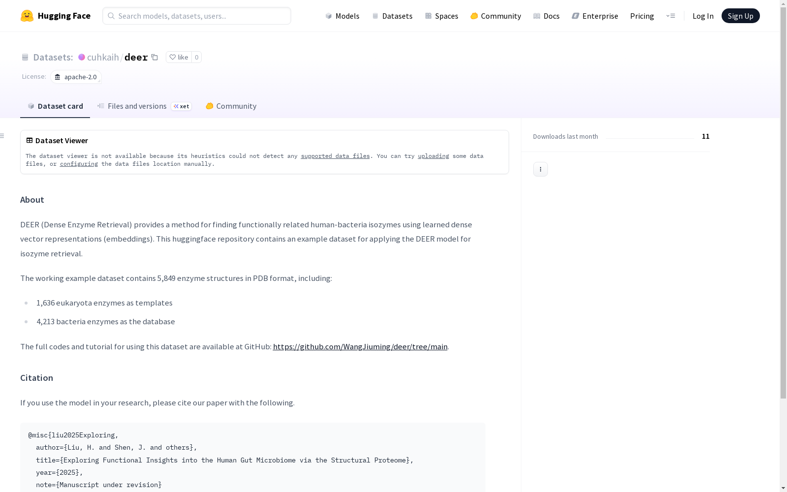
Task: Click the 'License:' label
Action: (x=34, y=76)
